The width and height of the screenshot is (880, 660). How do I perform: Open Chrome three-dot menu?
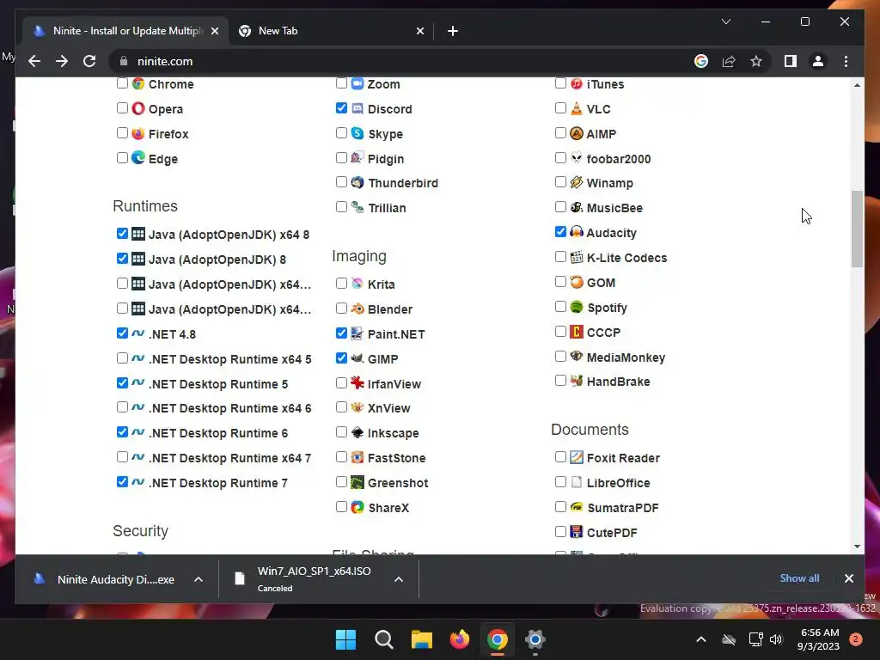tap(846, 61)
